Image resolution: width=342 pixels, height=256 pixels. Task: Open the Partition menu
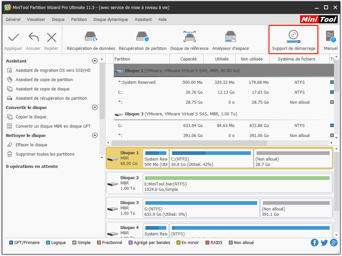(79, 19)
